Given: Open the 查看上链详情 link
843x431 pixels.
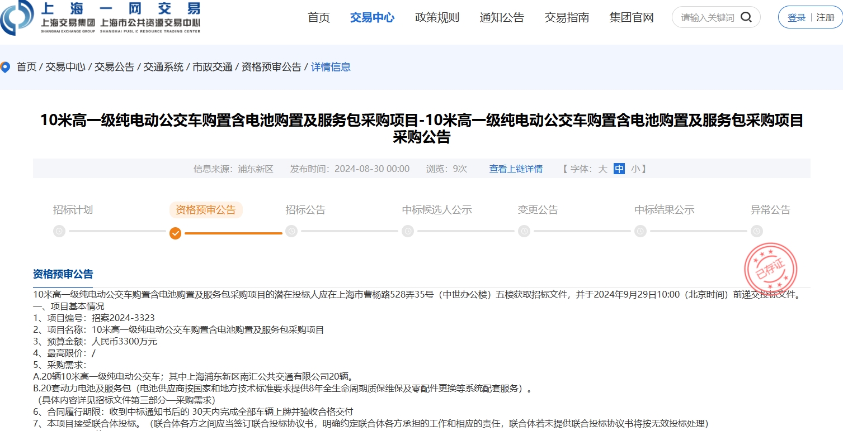Looking at the screenshot, I should point(515,169).
